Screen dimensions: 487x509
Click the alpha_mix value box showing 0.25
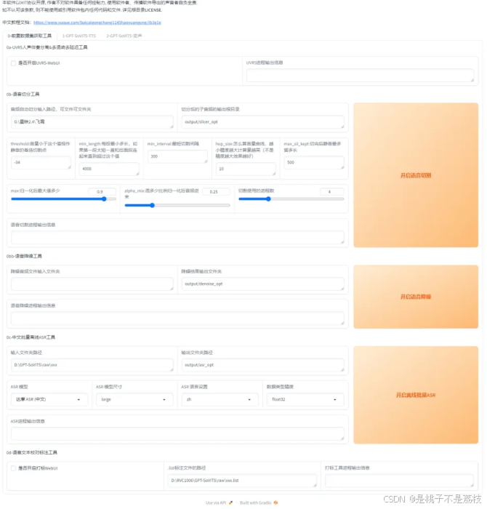point(216,191)
